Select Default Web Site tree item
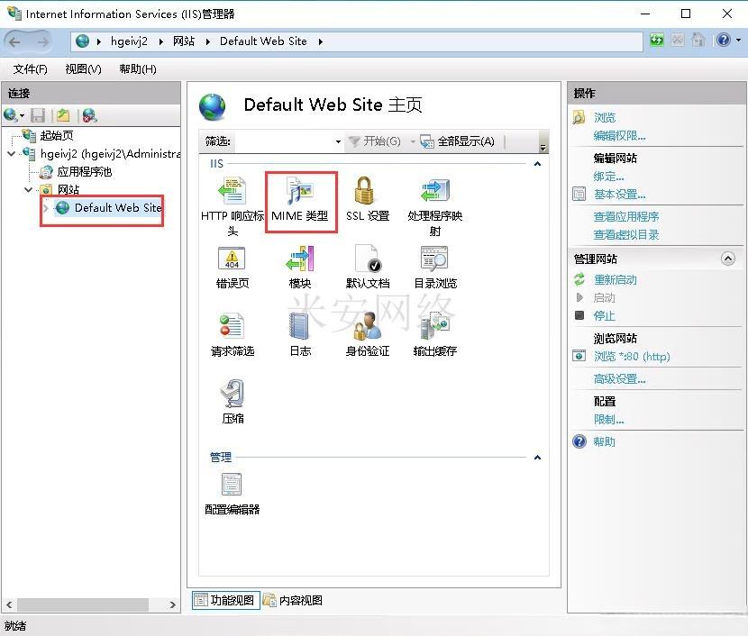Screen dimensions: 748x636 [118, 208]
